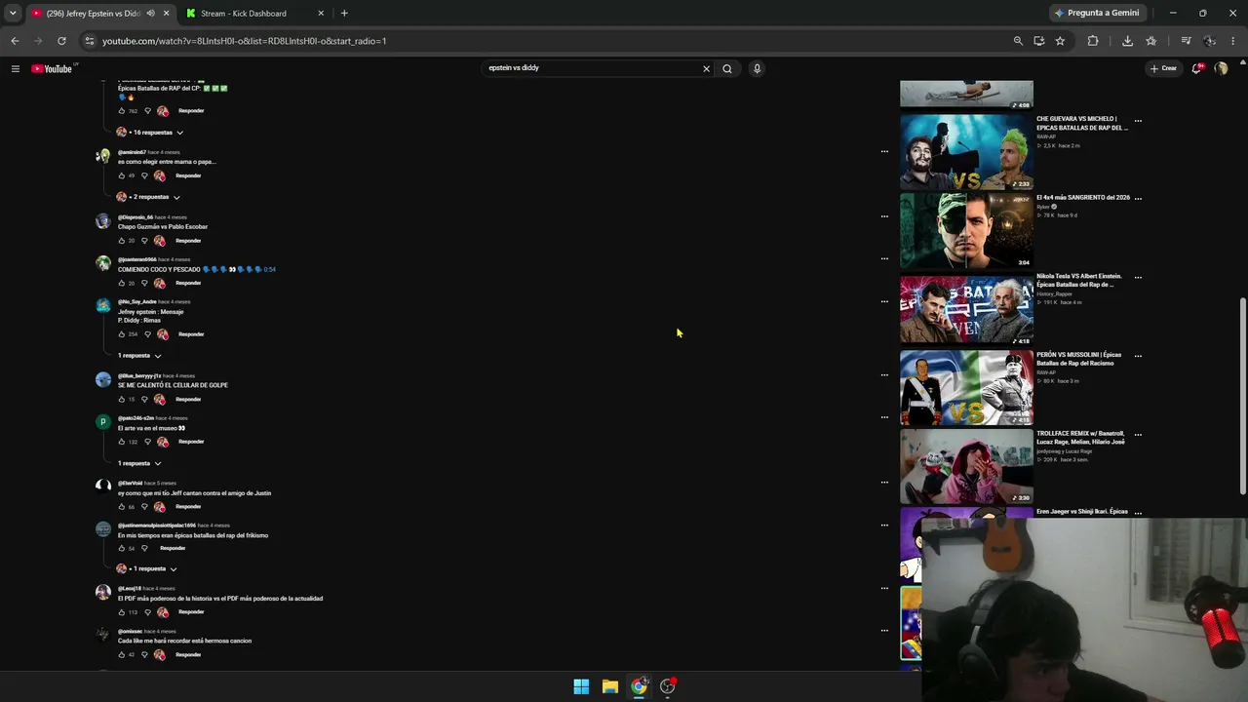Screen dimensions: 1248x702
Task: Open Windows Start menu
Action: [581, 686]
